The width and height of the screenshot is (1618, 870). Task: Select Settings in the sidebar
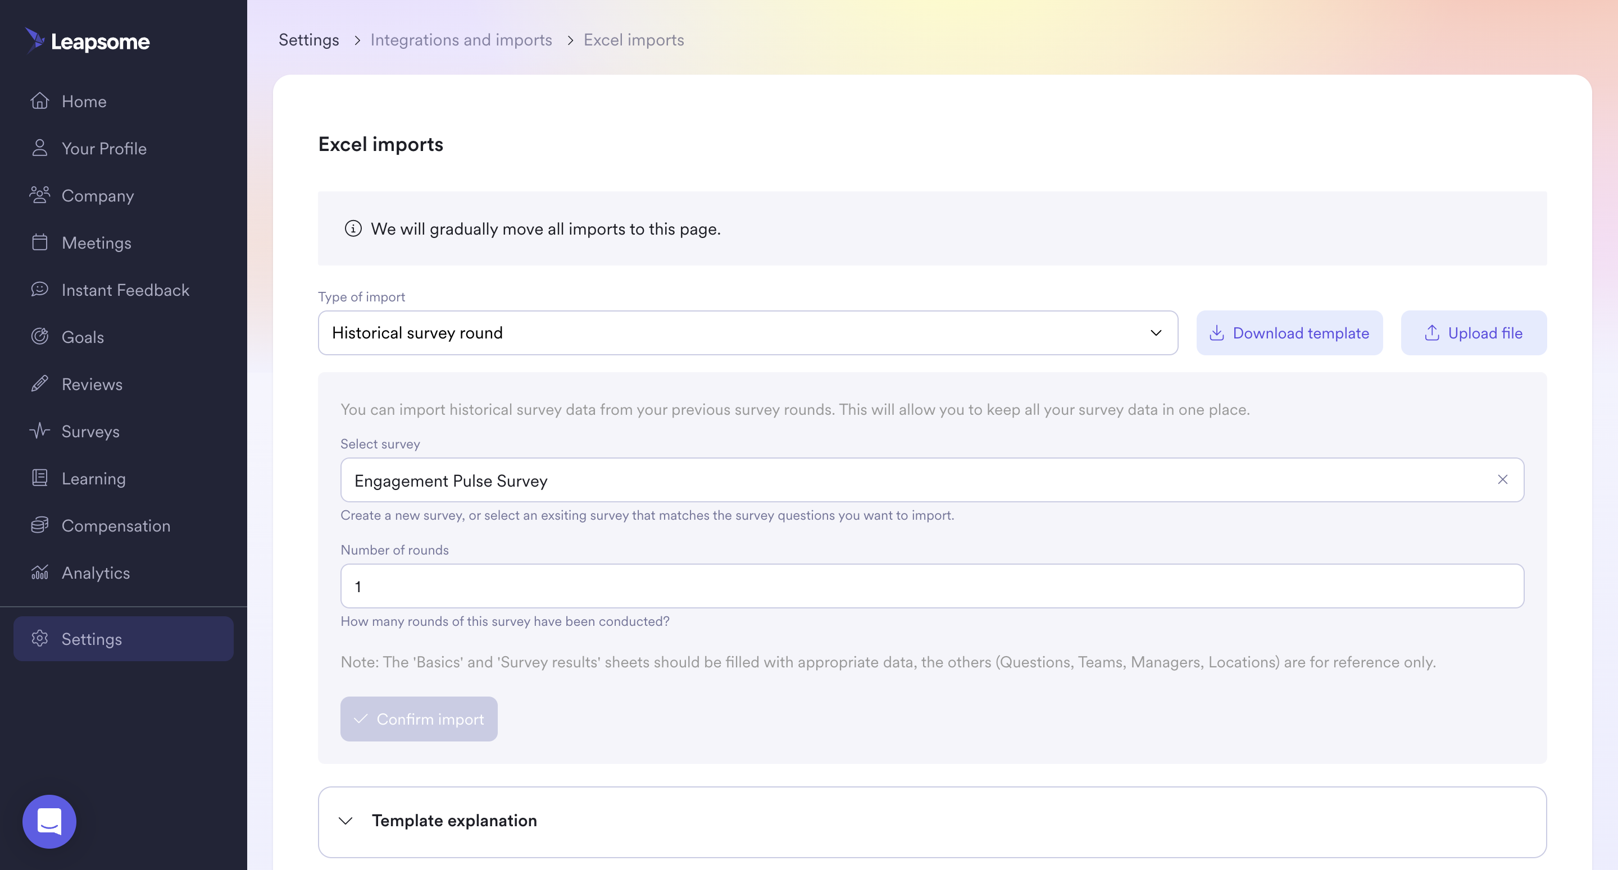pos(124,638)
